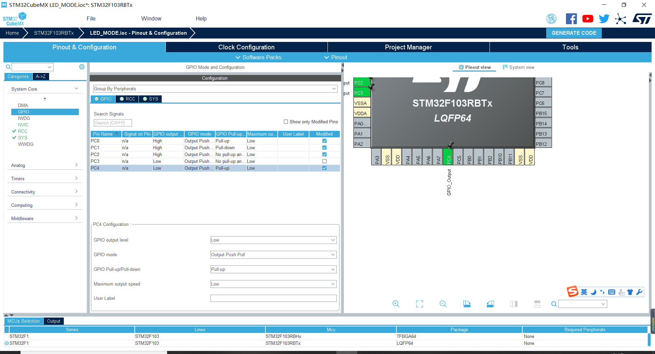Rotate chip counterclockwise in pinout view
This screenshot has width=655, height=354.
tap(490, 304)
